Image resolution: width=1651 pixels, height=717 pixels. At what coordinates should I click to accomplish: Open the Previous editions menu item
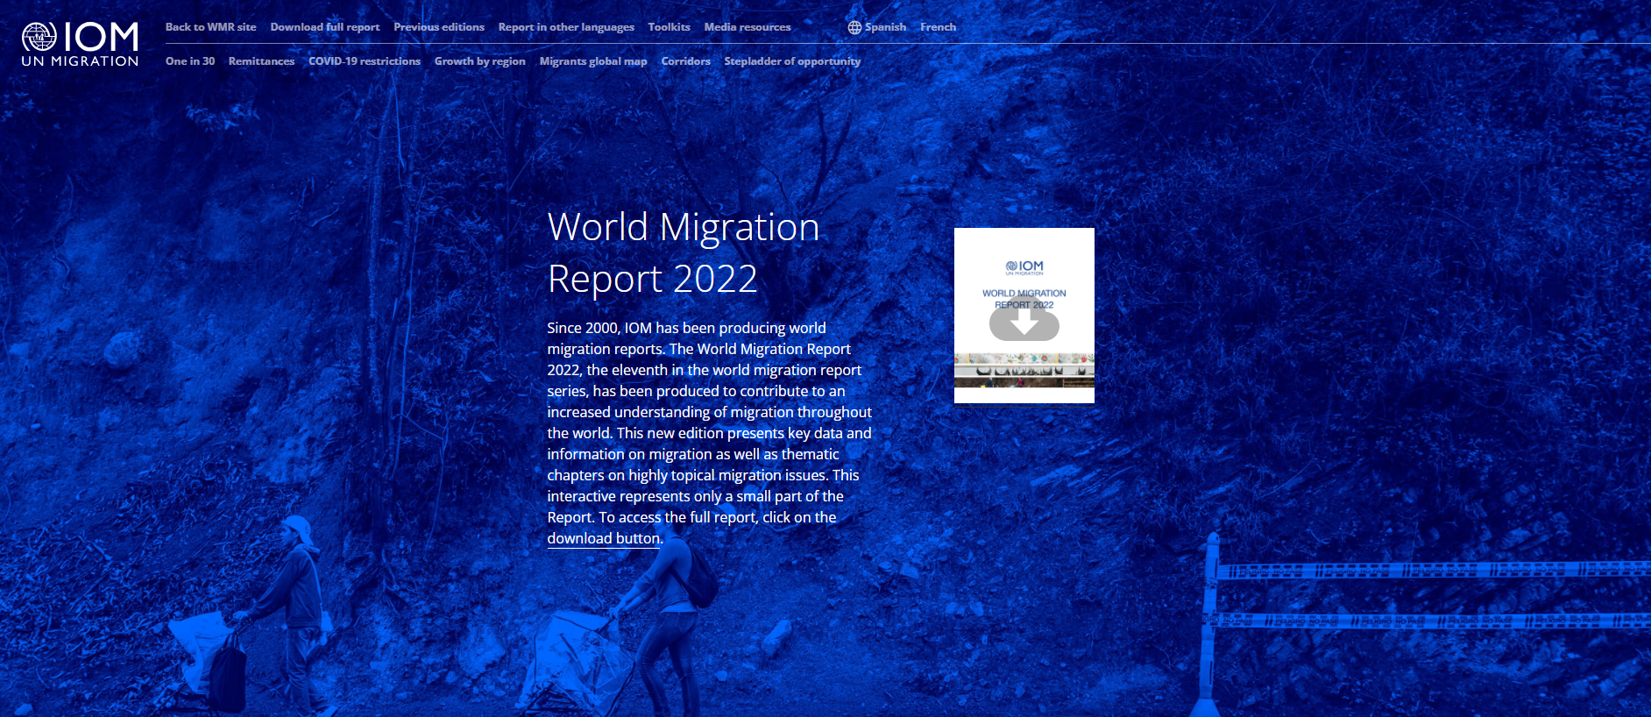[x=438, y=27]
